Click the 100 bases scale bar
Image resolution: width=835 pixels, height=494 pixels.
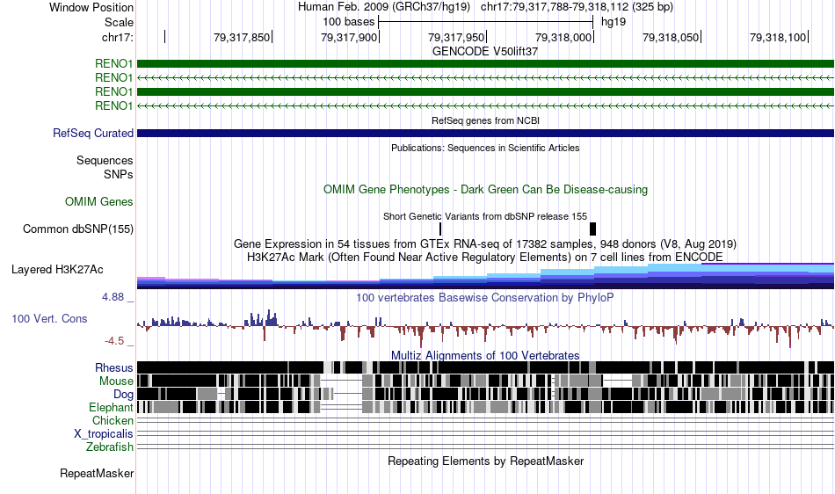tap(485, 22)
